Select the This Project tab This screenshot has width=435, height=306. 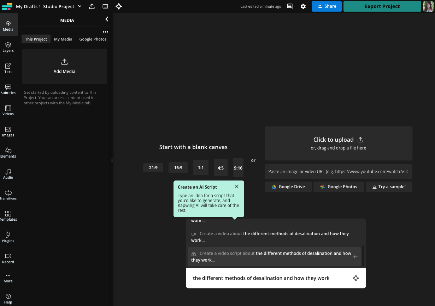pos(36,39)
